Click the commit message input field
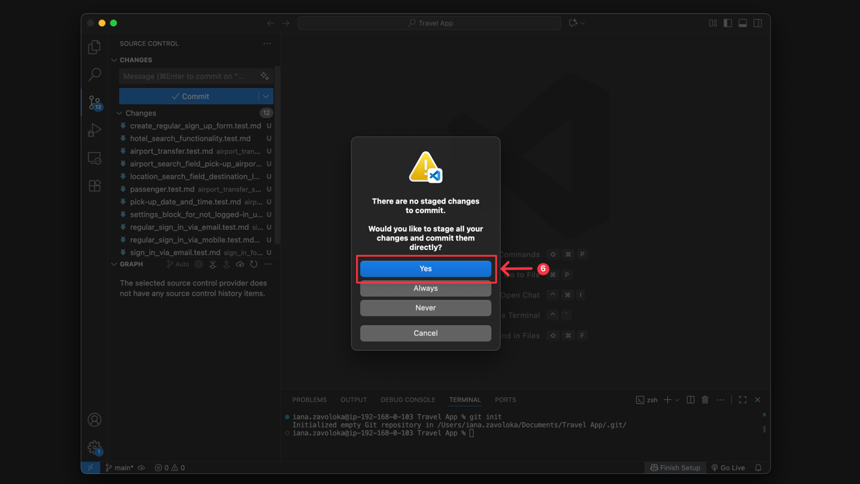This screenshot has height=484, width=860. pyautogui.click(x=188, y=76)
